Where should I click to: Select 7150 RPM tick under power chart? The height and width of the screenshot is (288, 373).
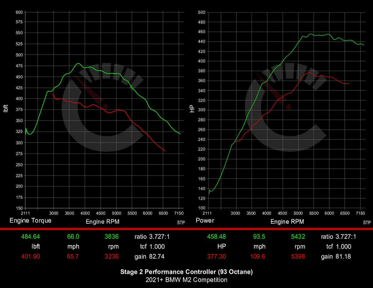click(x=360, y=213)
